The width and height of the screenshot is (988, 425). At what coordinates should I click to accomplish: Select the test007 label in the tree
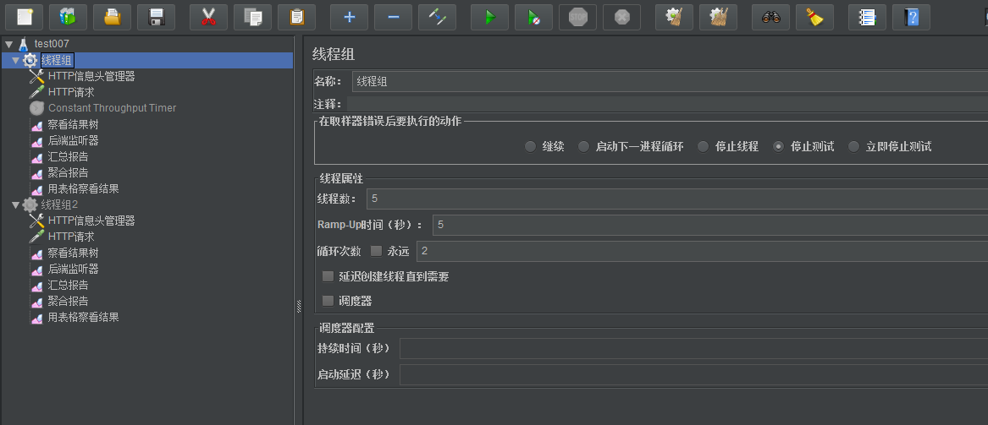(52, 44)
